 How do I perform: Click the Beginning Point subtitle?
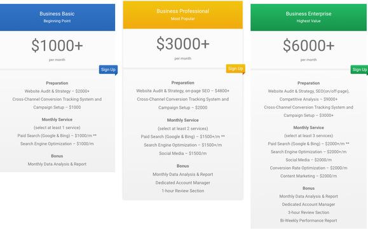57,21
